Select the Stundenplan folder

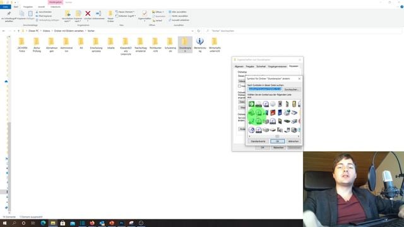[185, 44]
